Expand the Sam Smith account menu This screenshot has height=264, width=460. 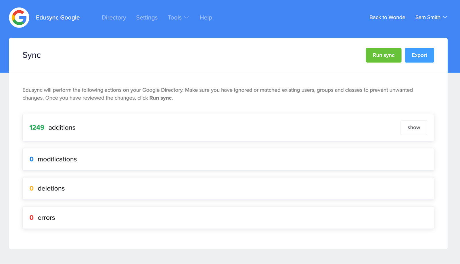point(431,18)
